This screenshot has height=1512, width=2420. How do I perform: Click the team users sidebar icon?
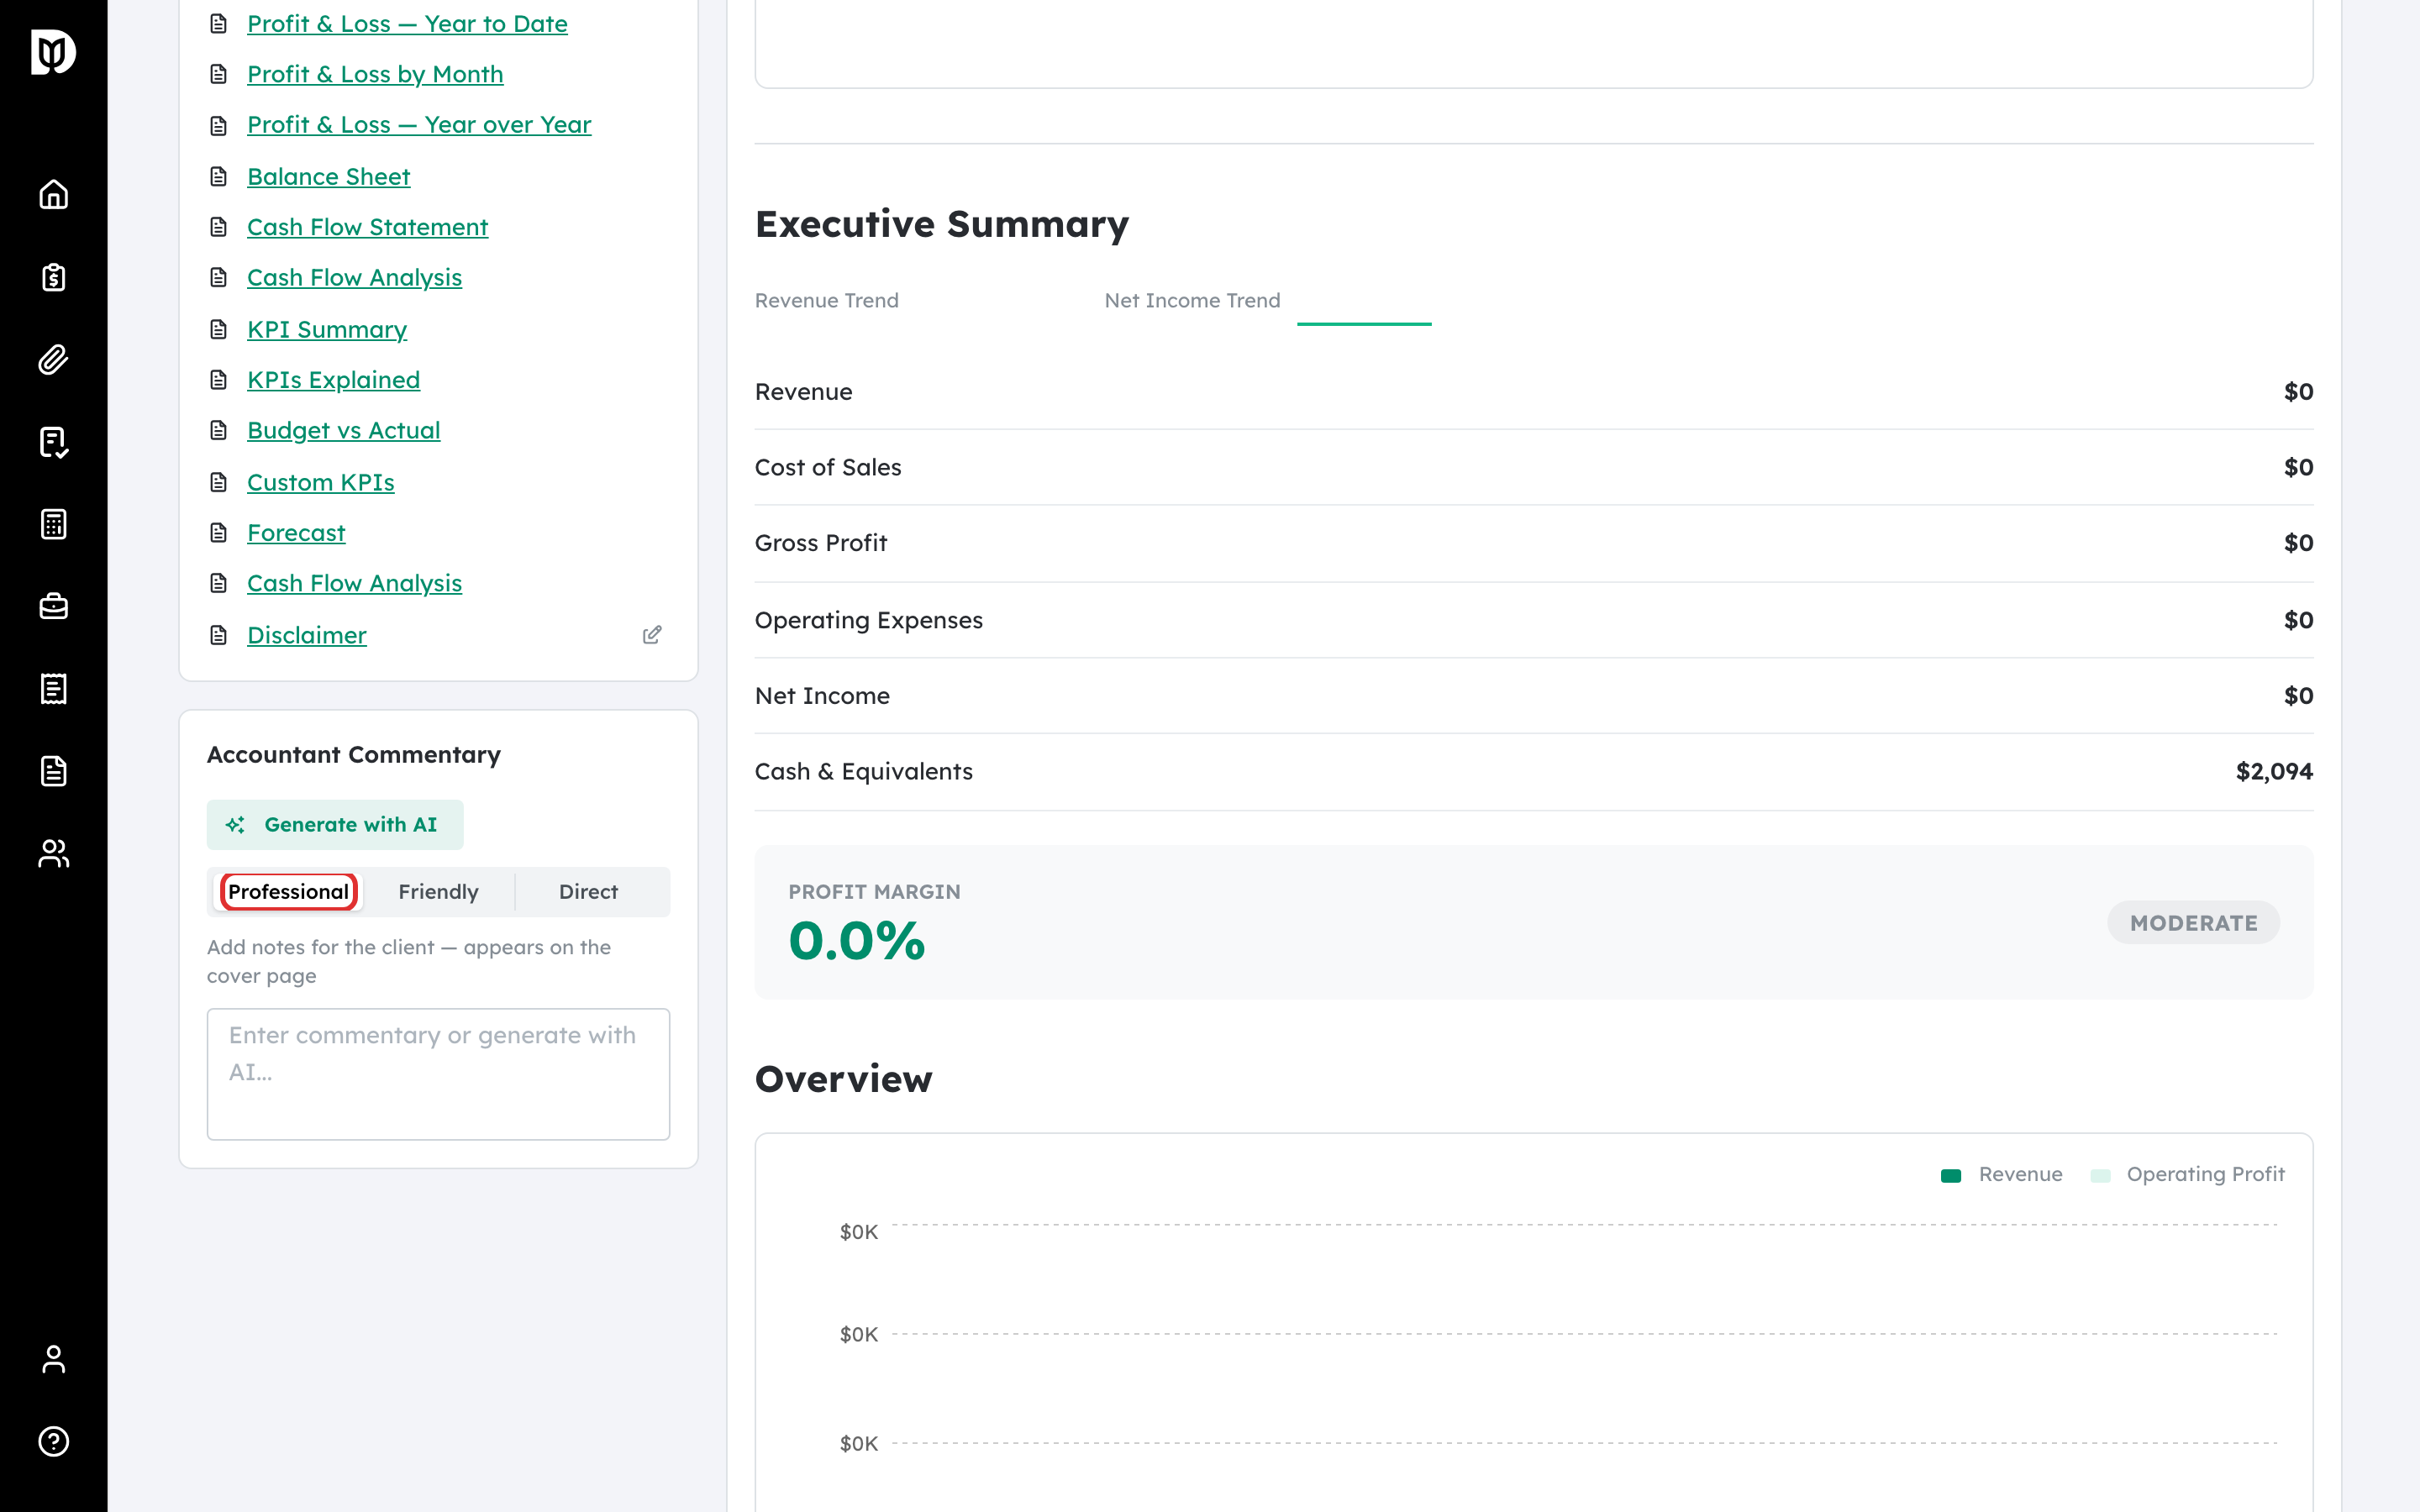coord(53,853)
